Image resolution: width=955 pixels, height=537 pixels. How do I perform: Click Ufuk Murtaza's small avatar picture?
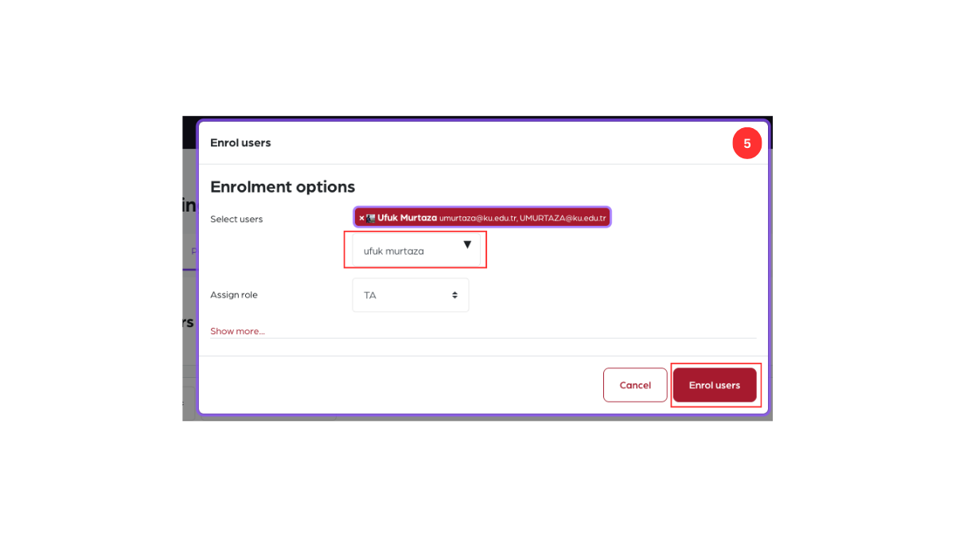click(371, 218)
